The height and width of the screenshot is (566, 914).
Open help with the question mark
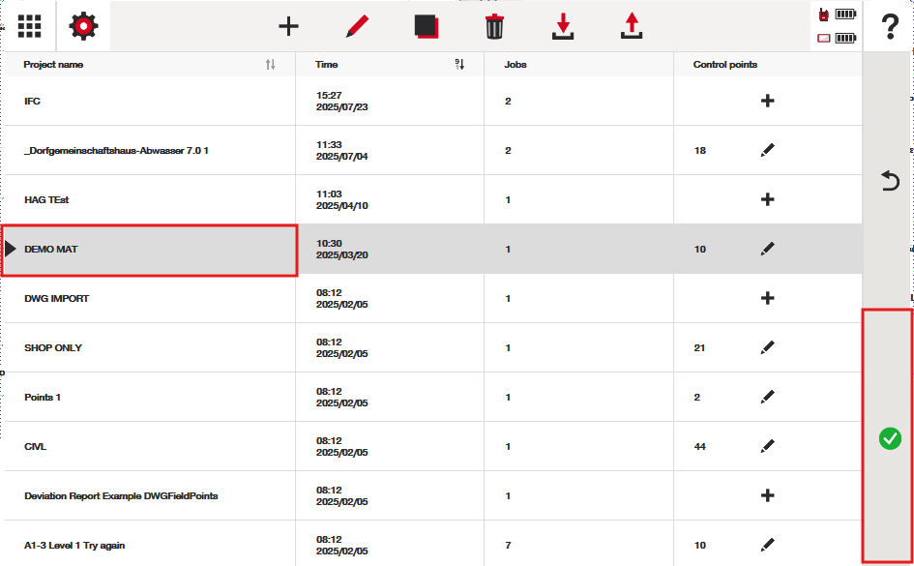point(890,27)
